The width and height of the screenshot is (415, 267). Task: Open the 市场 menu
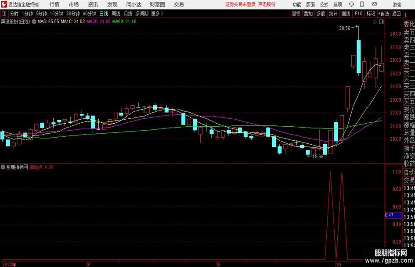point(74,4)
